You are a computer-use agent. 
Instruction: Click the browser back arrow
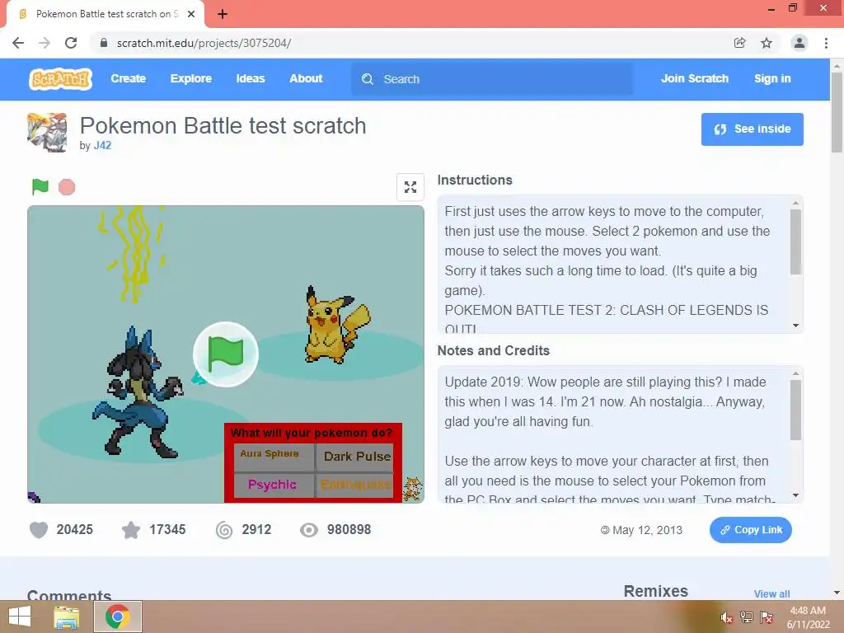18,43
